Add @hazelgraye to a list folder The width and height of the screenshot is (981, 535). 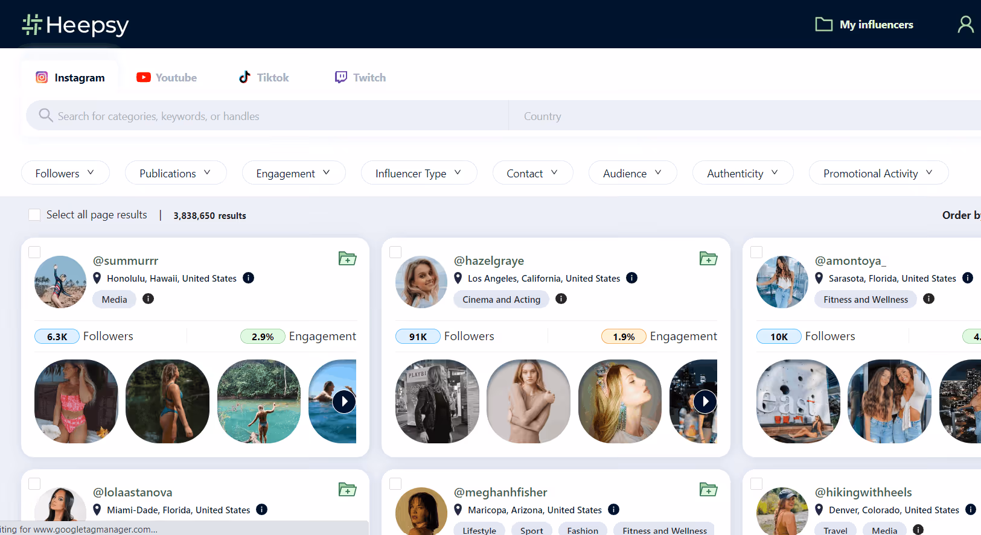[708, 258]
